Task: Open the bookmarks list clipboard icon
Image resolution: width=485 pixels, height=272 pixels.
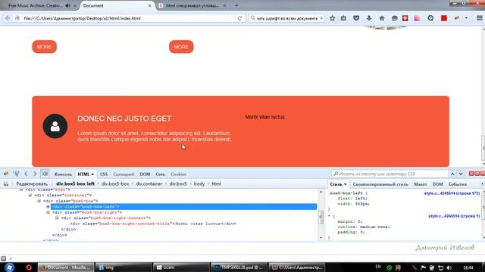Action: coord(343,18)
